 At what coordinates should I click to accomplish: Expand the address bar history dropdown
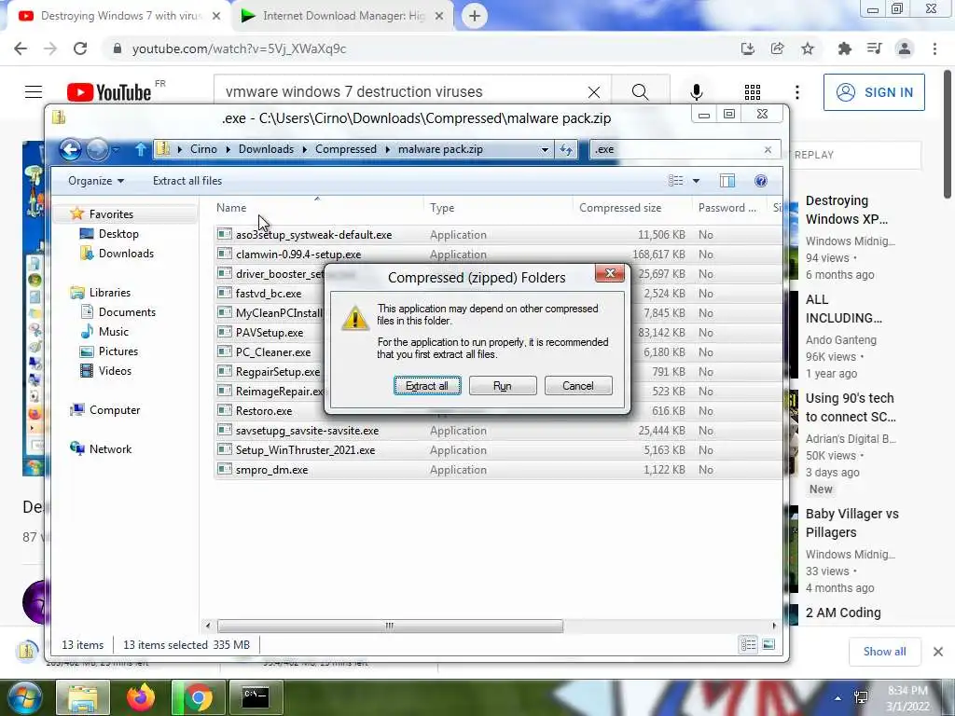click(545, 149)
